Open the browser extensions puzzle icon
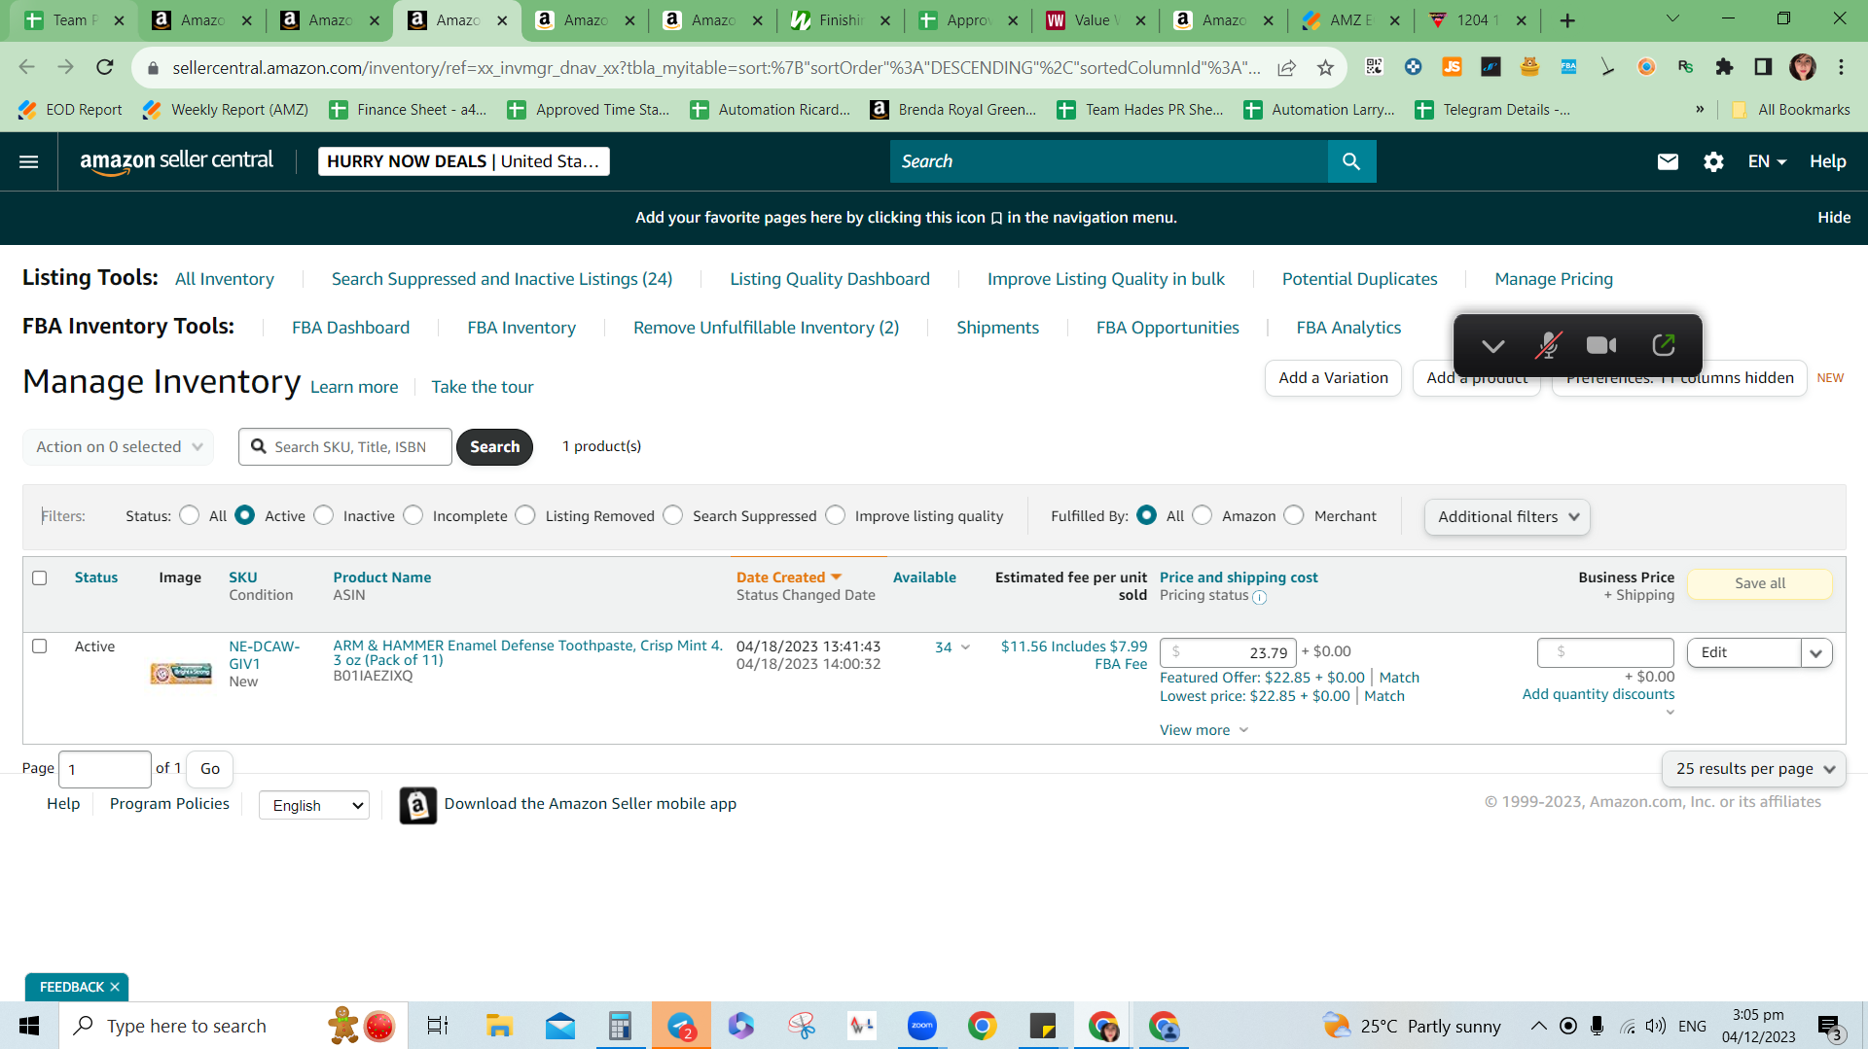This screenshot has width=1868, height=1049. 1724,67
